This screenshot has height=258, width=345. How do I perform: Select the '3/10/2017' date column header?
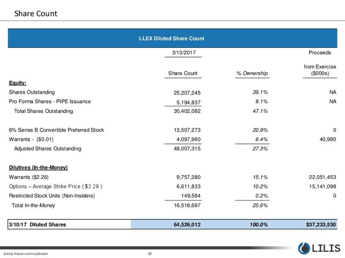pos(184,52)
